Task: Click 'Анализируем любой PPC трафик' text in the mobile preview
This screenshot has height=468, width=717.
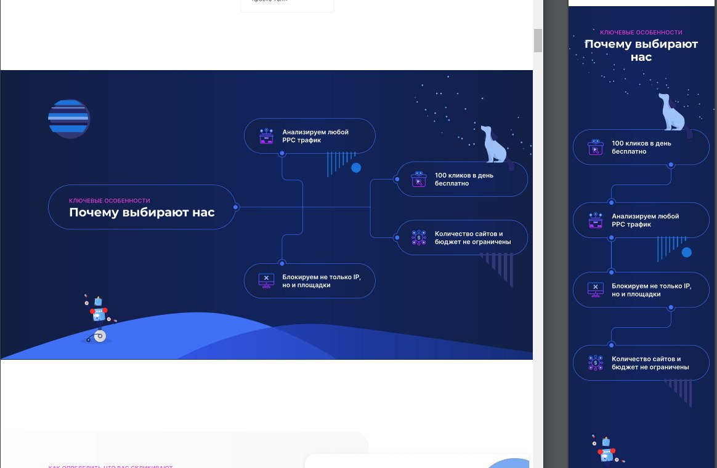Action: coord(645,220)
